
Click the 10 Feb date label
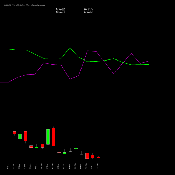point(86,167)
